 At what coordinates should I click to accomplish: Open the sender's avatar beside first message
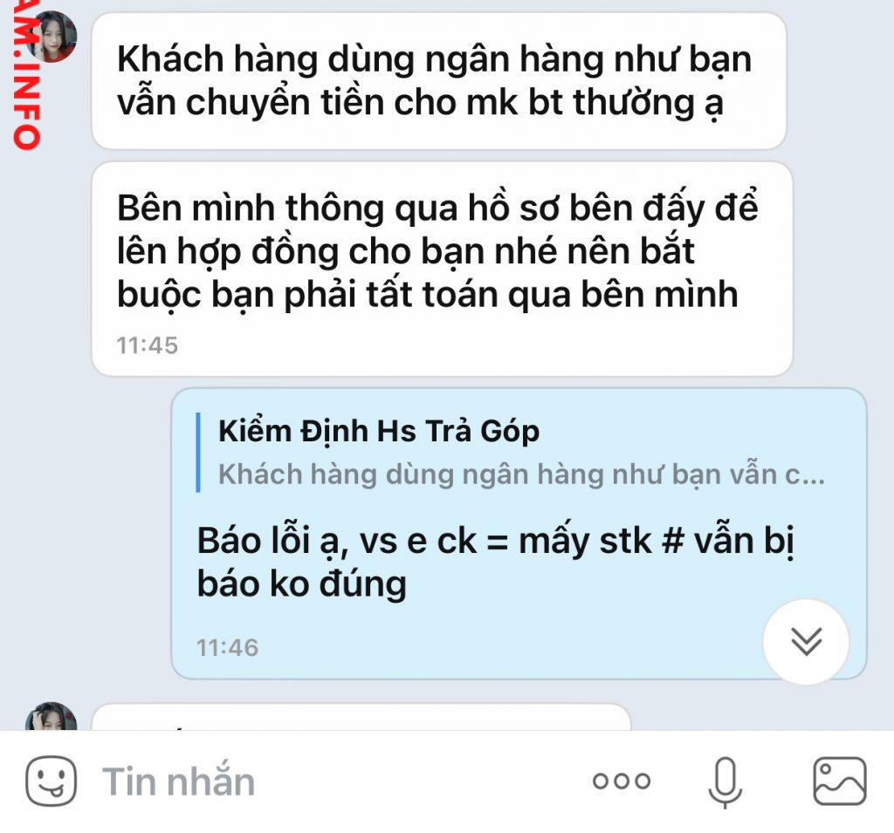click(x=51, y=36)
